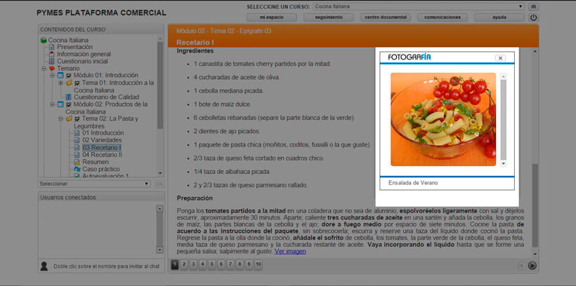Go to page 2

184,264
